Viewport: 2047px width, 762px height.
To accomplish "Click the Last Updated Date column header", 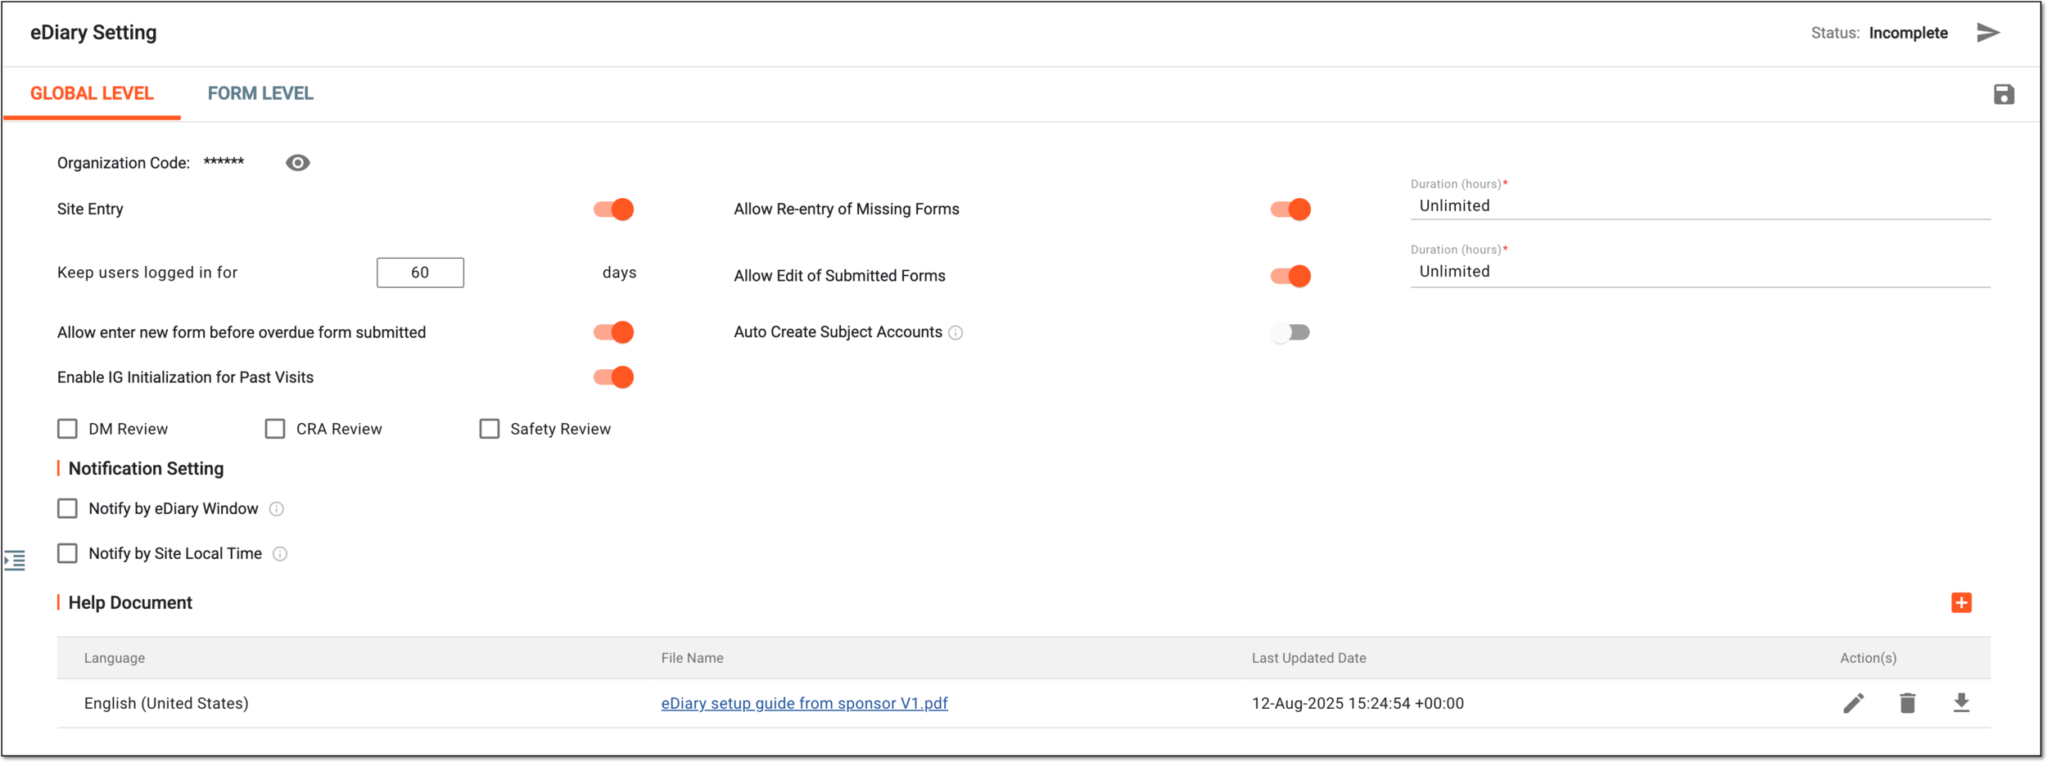I will click(1309, 658).
